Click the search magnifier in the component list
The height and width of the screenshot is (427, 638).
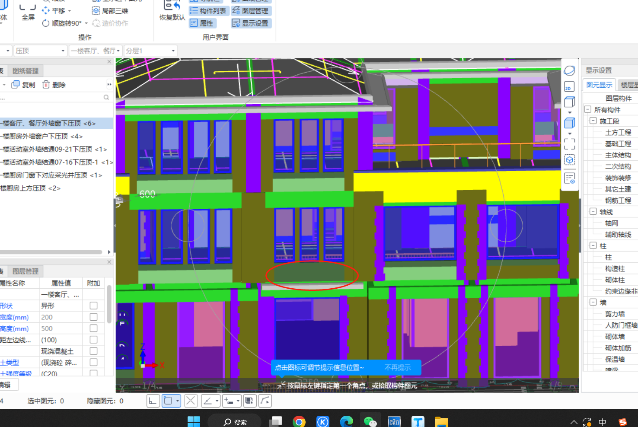pyautogui.click(x=106, y=98)
